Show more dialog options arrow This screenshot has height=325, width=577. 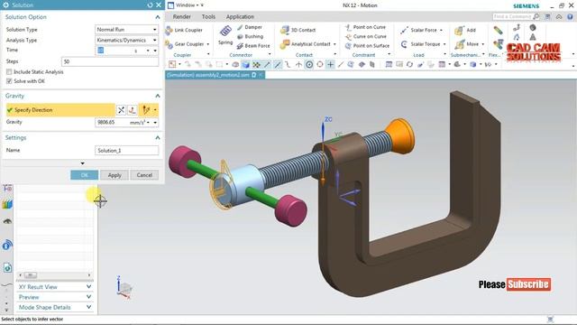pos(82,163)
